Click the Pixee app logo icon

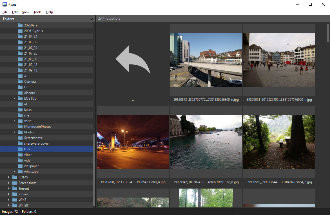(5, 4)
